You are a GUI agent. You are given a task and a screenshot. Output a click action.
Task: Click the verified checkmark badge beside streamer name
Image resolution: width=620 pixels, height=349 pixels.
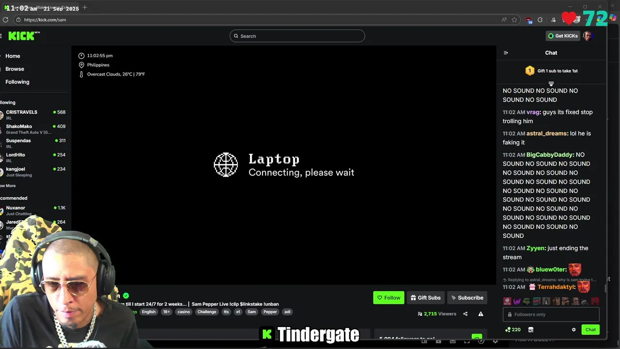click(126, 296)
